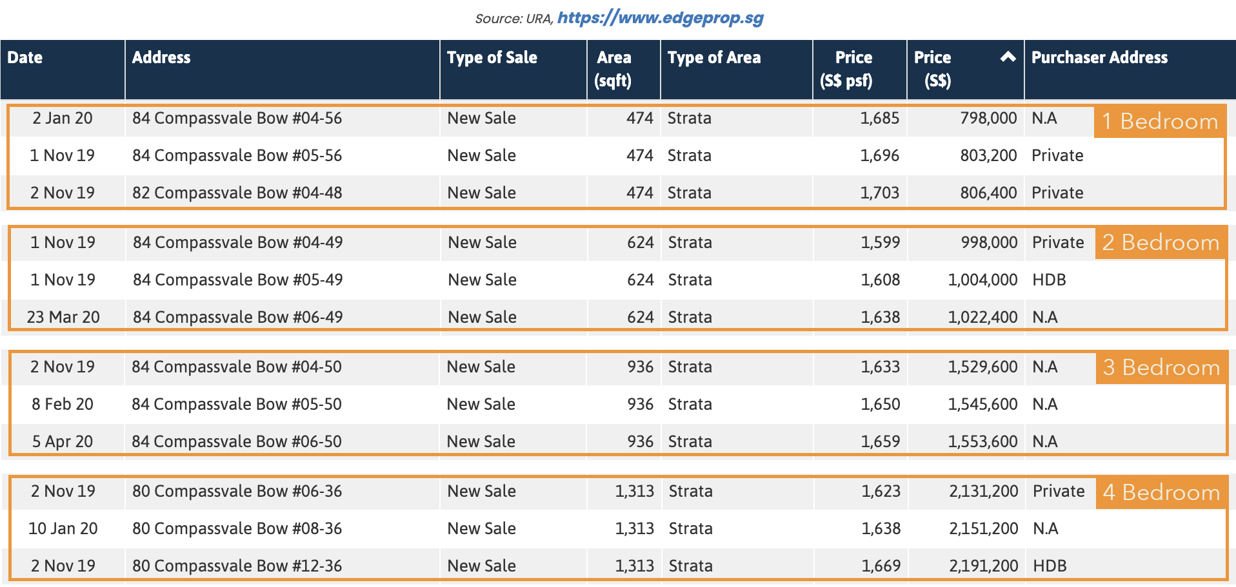Click address 84 Compassvale Bow #06-49
The image size is (1236, 587).
pyautogui.click(x=237, y=318)
